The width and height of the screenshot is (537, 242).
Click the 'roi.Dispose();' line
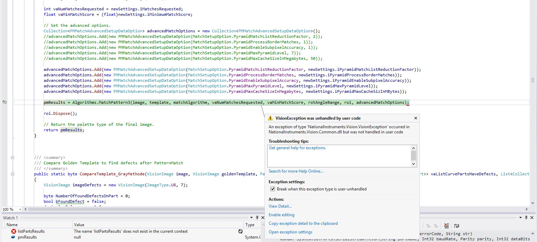click(x=60, y=113)
